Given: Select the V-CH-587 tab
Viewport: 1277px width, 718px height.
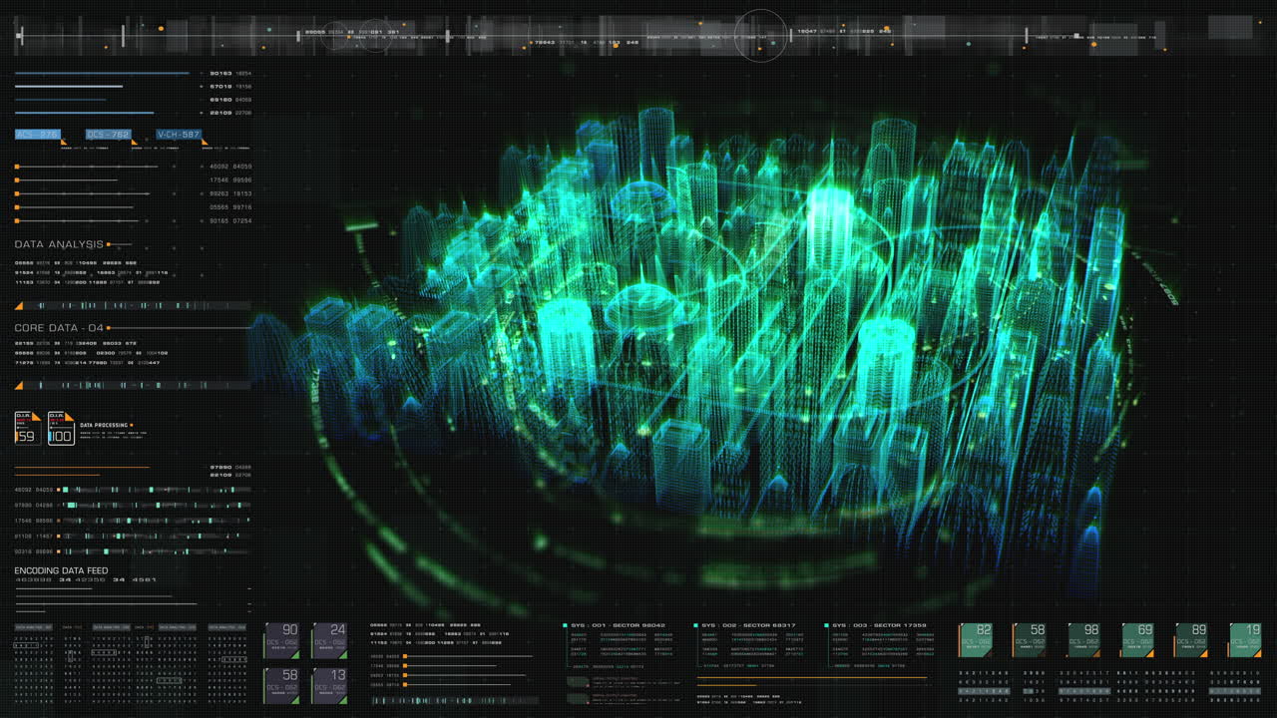Looking at the screenshot, I should [x=180, y=133].
